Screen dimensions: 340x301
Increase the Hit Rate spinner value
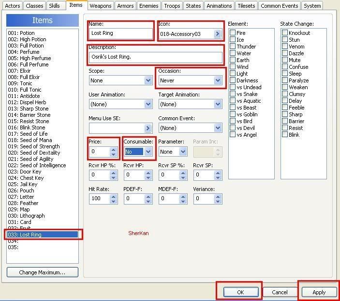(x=113, y=196)
